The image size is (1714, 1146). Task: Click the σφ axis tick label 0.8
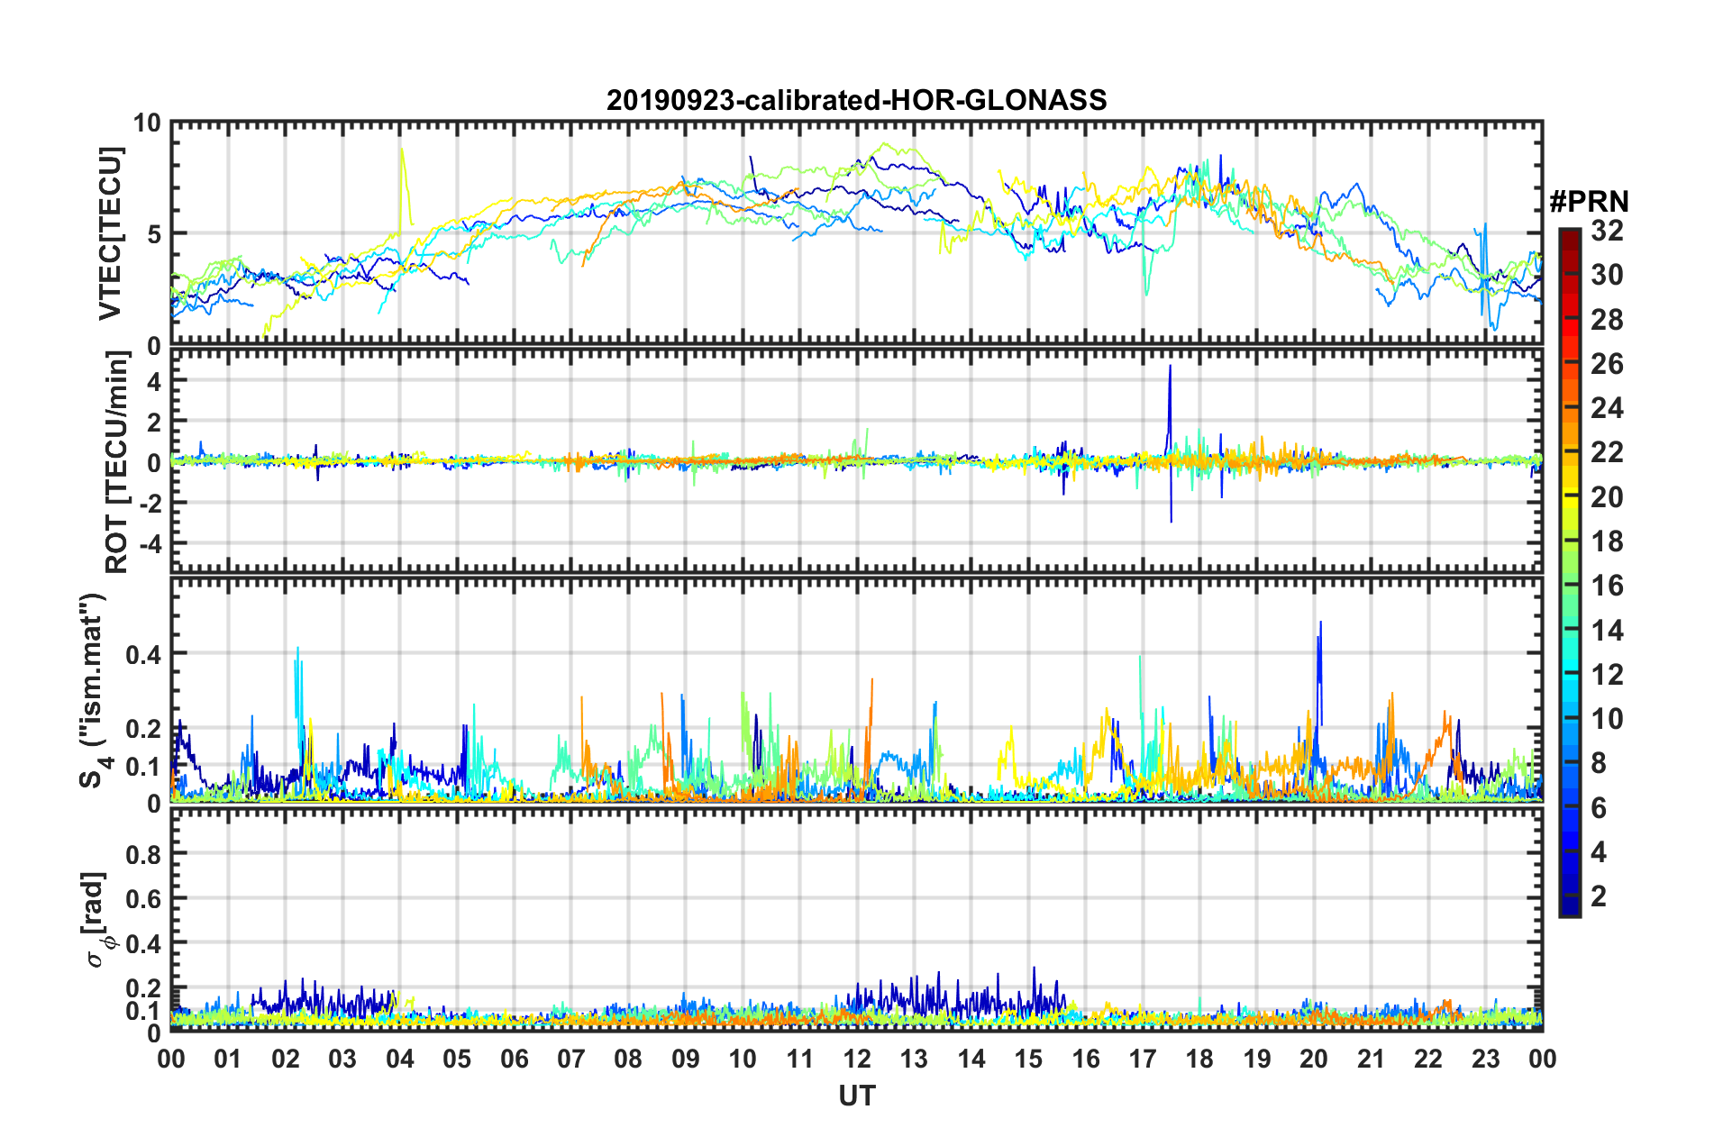[x=145, y=853]
